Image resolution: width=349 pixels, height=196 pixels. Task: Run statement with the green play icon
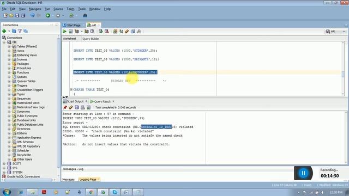(64, 32)
